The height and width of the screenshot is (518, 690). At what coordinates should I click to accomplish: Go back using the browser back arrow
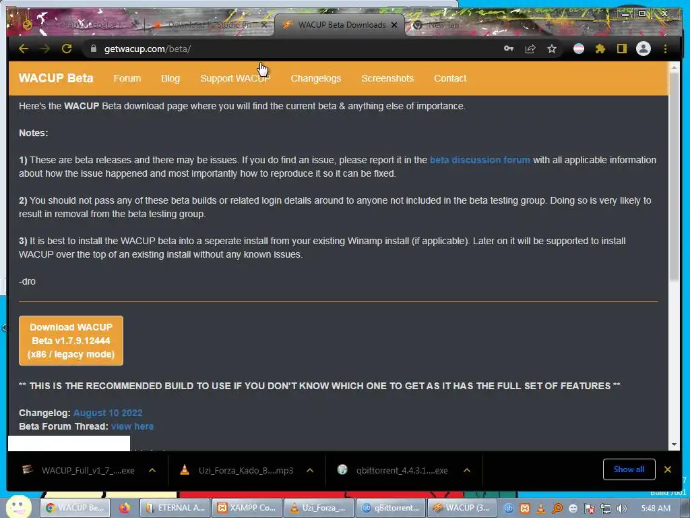[x=24, y=49]
